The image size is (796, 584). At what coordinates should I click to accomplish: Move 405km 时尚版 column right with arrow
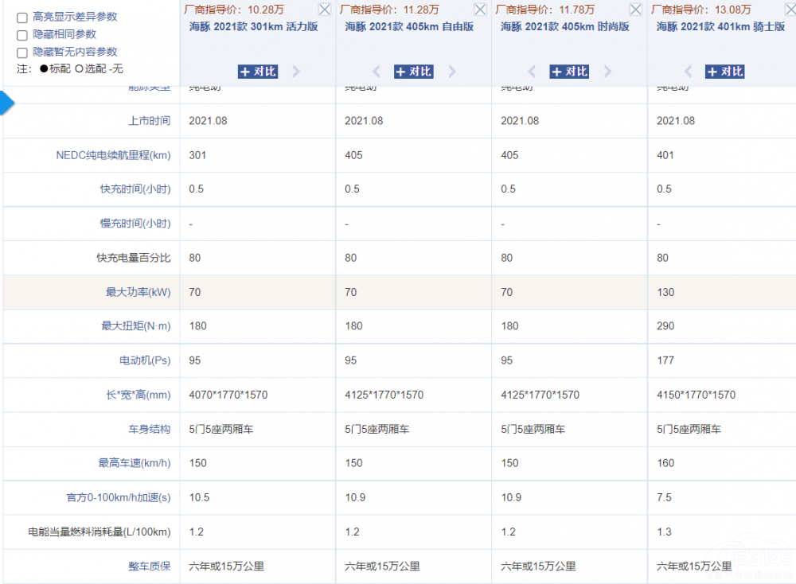(608, 72)
